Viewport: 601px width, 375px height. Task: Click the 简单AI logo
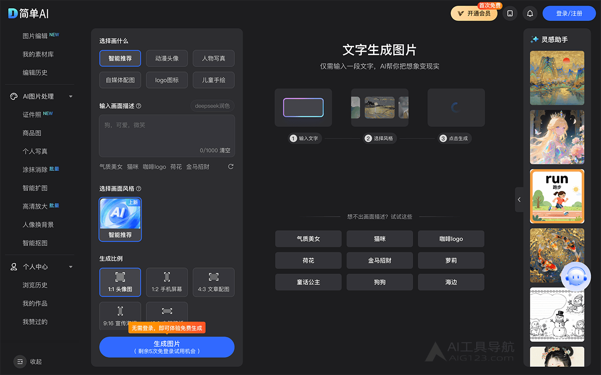click(x=29, y=13)
